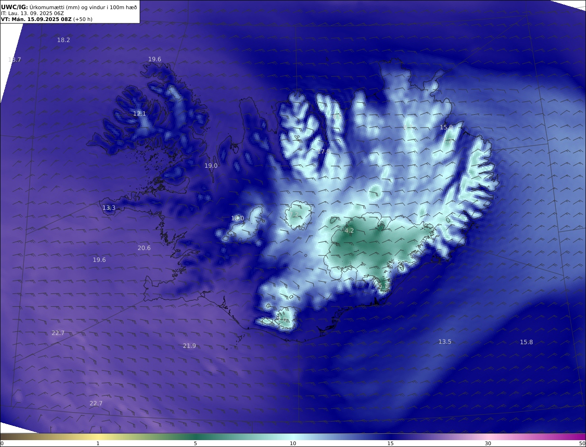Click the map value 21.9

click(x=190, y=346)
